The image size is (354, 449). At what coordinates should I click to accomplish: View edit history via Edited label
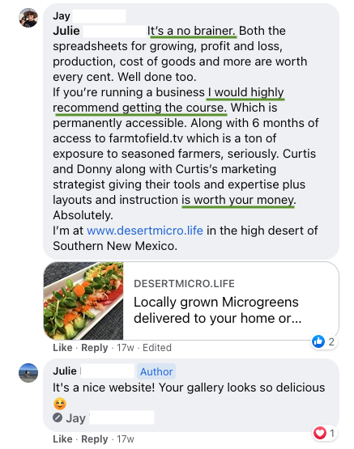tap(157, 348)
